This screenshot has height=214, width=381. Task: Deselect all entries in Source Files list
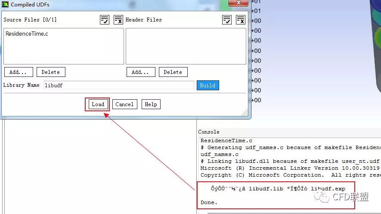118,20
